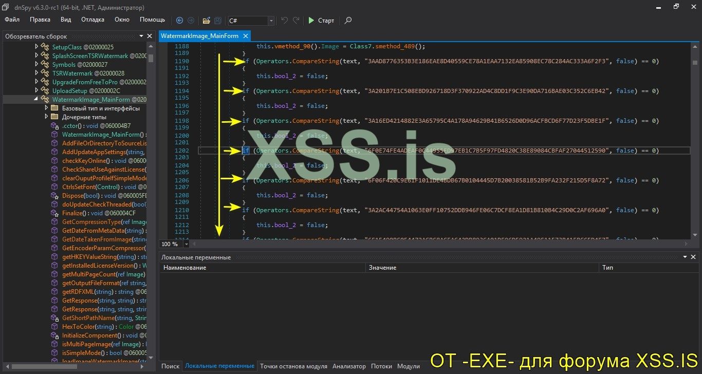Screen dimensions: 702x374
Task: Click the assembly explorer vertical scrollbar
Action: click(x=151, y=205)
